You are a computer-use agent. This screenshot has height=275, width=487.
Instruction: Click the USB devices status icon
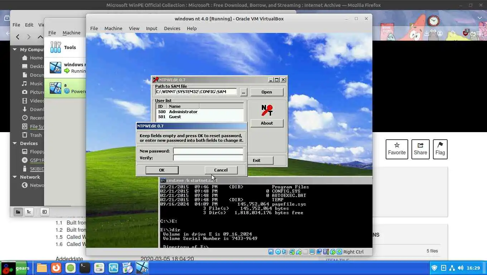pyautogui.click(x=298, y=252)
